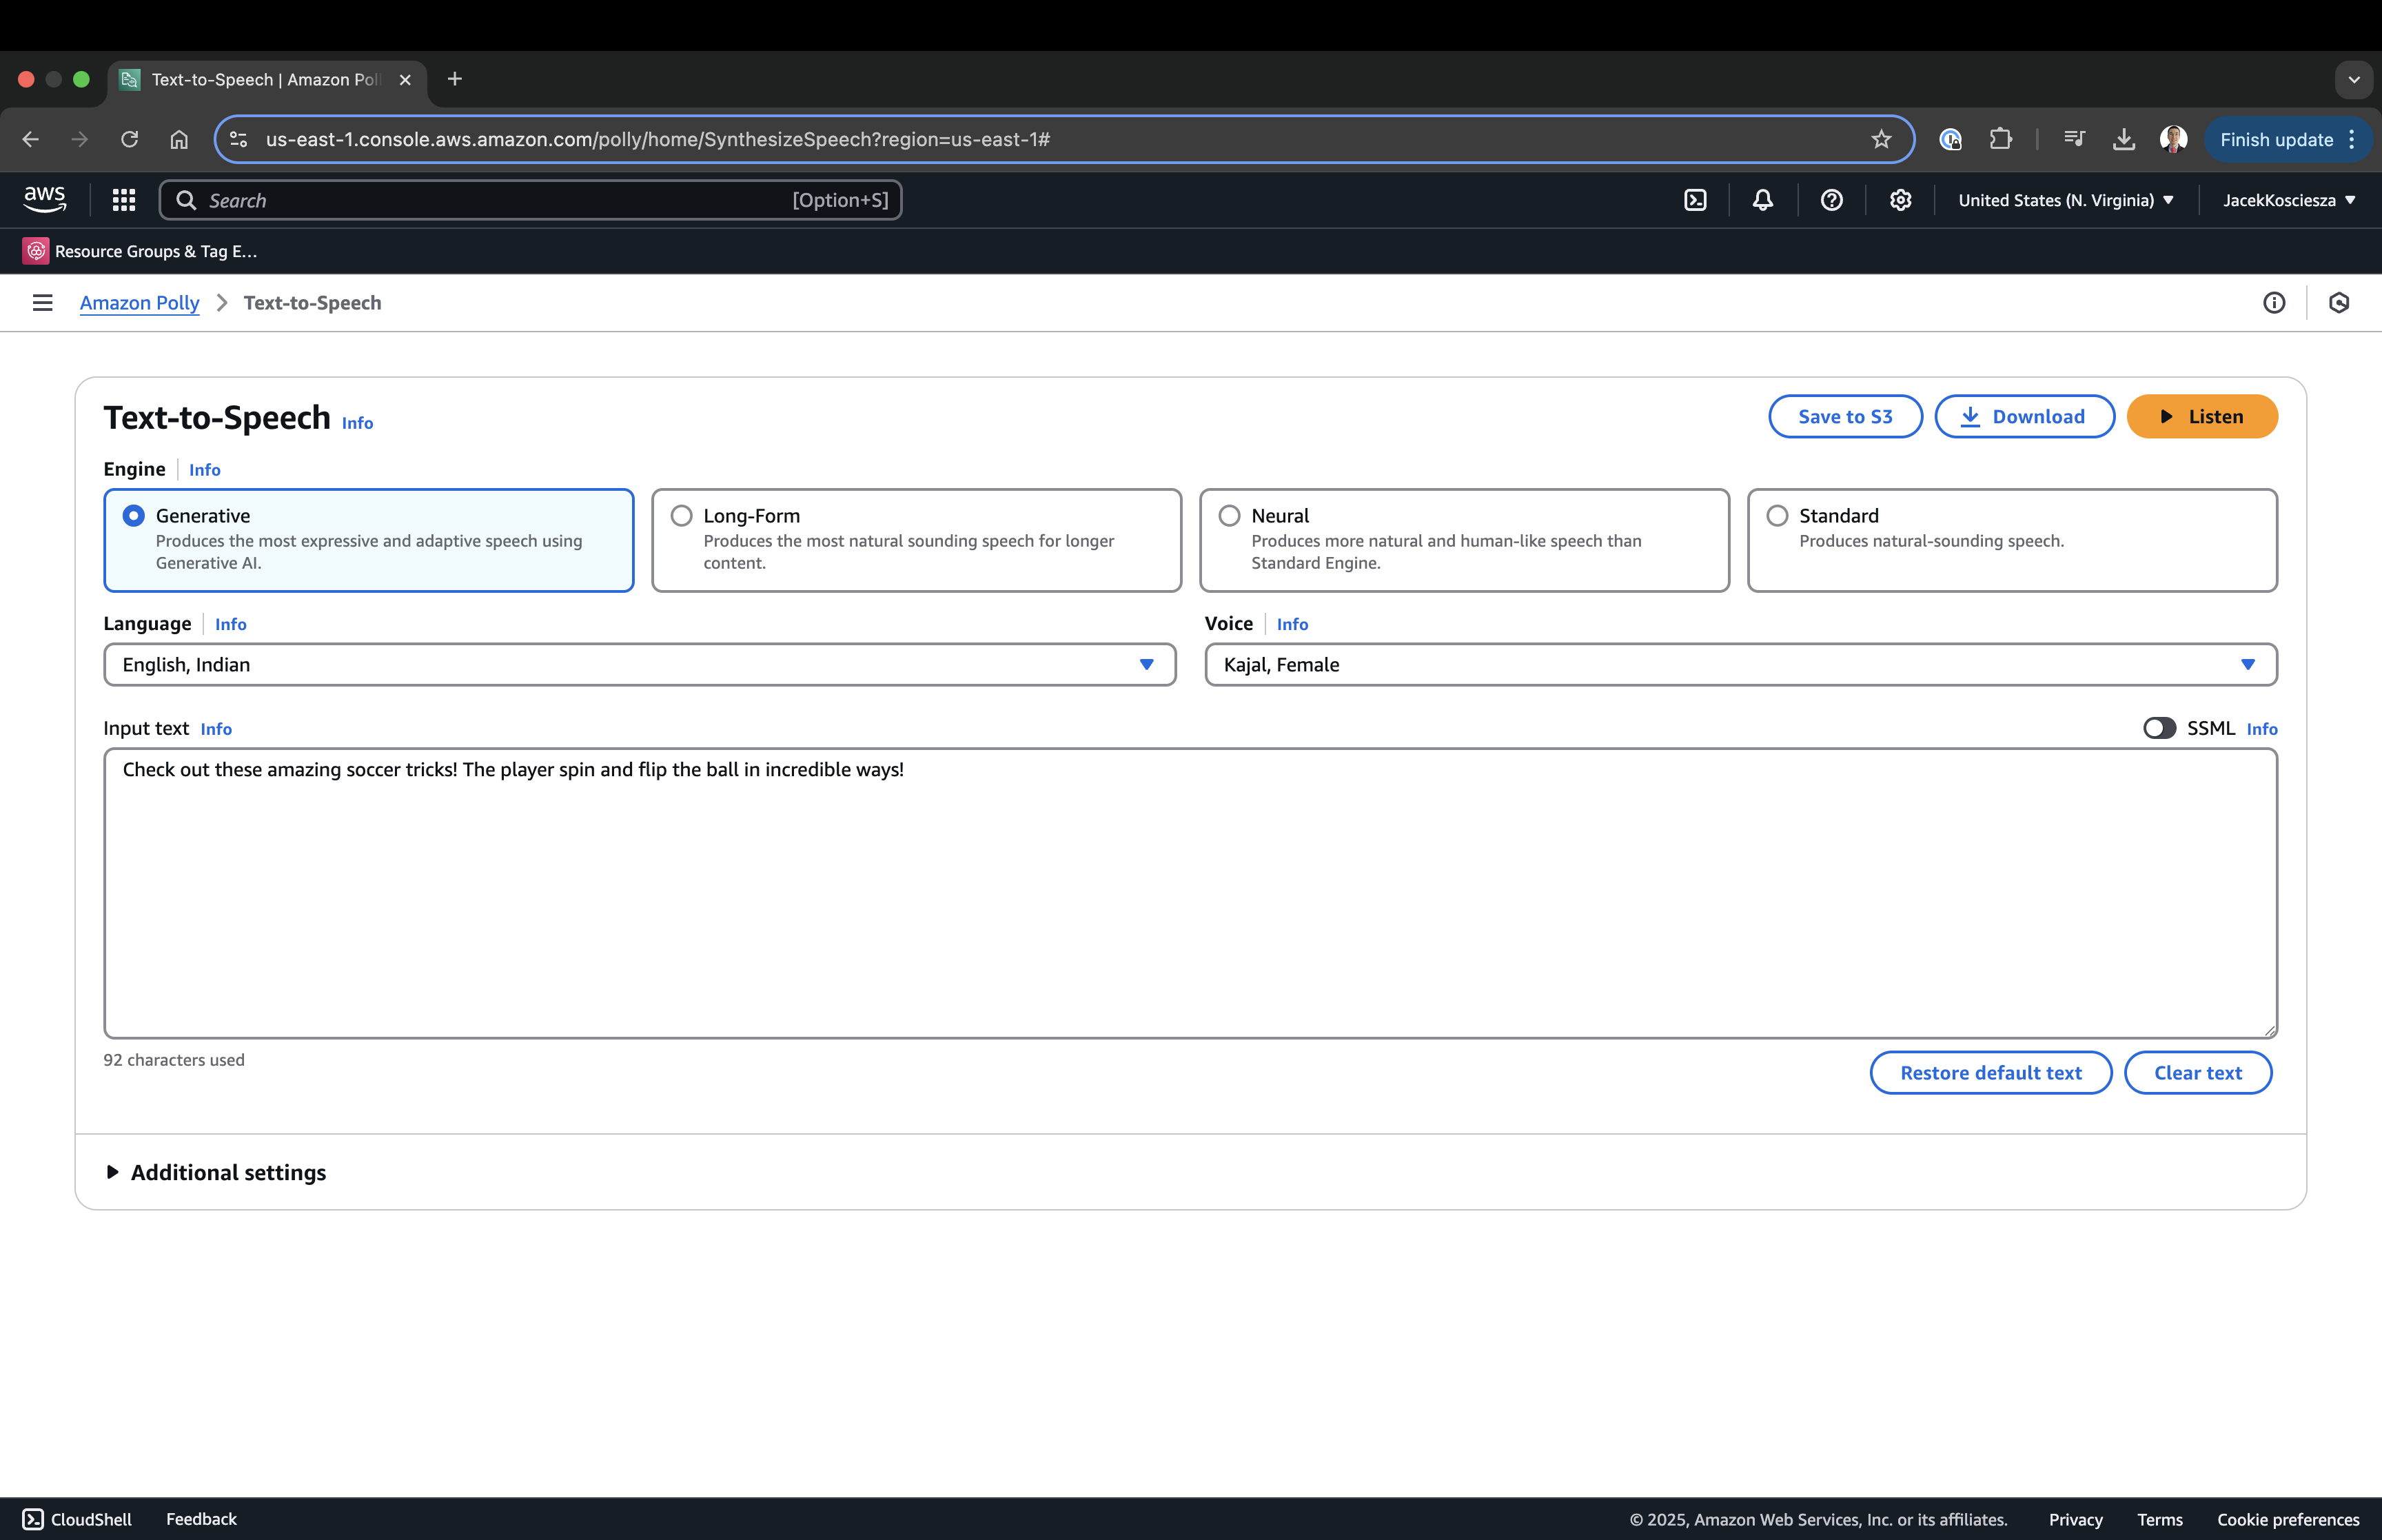
Task: Open the browser extensions puzzle icon
Action: pos(2000,139)
